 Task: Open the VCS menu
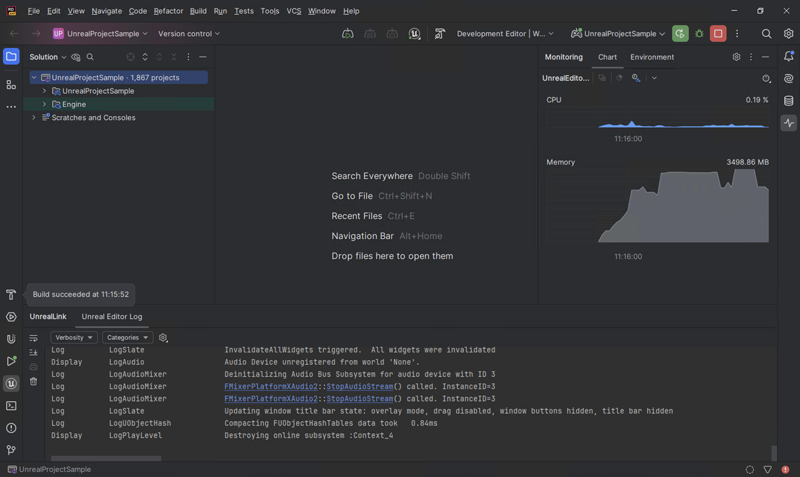pos(293,11)
